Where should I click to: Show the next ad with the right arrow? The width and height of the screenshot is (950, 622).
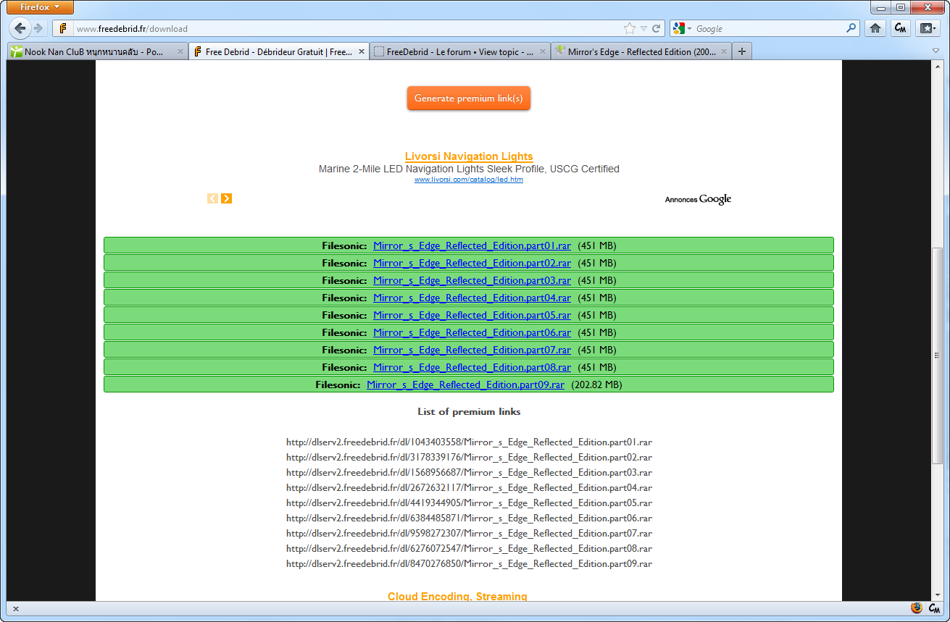227,198
